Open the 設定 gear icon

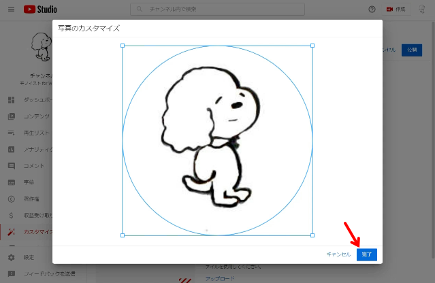12,258
